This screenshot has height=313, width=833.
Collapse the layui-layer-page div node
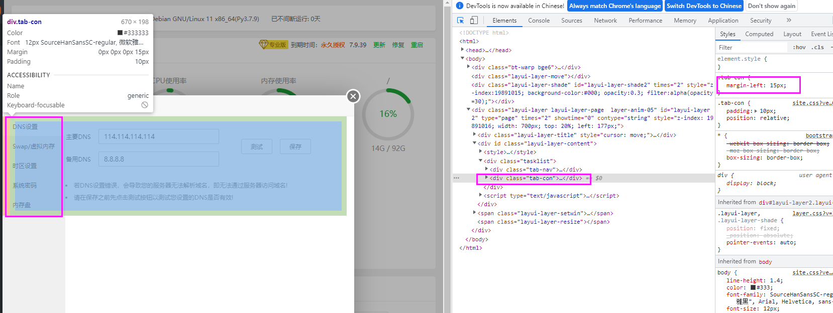[469, 109]
